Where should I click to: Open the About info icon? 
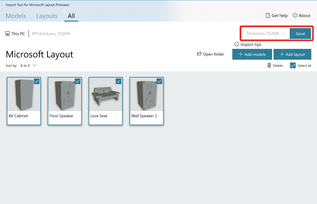click(x=295, y=16)
